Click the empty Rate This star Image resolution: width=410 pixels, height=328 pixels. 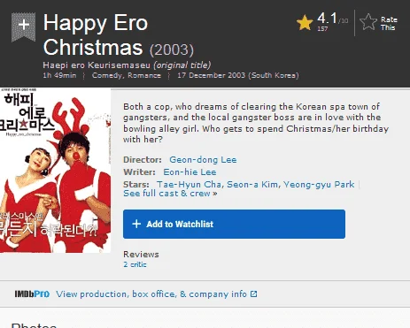click(x=368, y=22)
